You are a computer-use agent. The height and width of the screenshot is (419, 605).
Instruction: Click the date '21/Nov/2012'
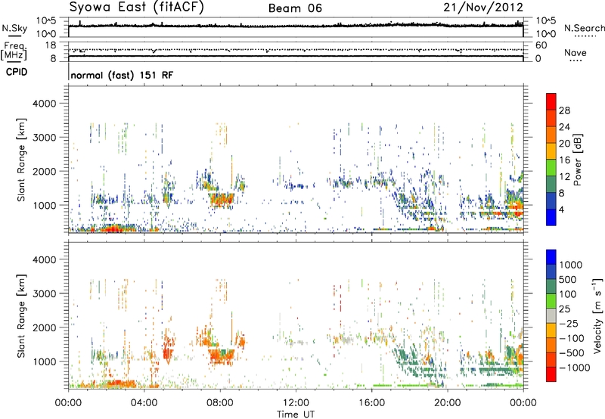[x=483, y=8]
